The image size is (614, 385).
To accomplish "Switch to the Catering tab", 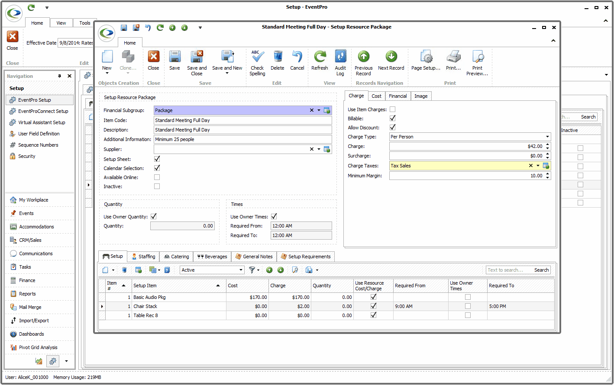I will 176,257.
